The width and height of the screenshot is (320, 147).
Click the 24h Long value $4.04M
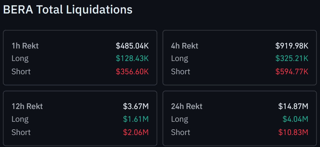pos(295,119)
